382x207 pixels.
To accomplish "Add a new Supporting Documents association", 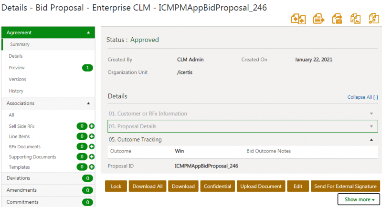I will pos(92,157).
